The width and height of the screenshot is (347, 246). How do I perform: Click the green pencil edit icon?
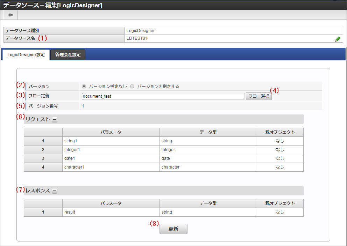[x=338, y=39]
